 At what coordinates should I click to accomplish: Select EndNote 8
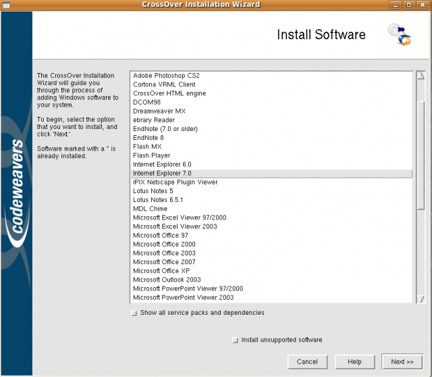[271, 138]
